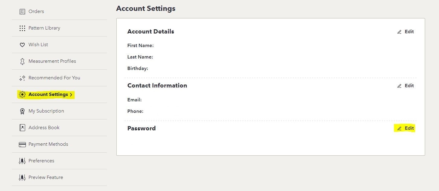Edit the Password section
The height and width of the screenshot is (191, 439).
(405, 128)
